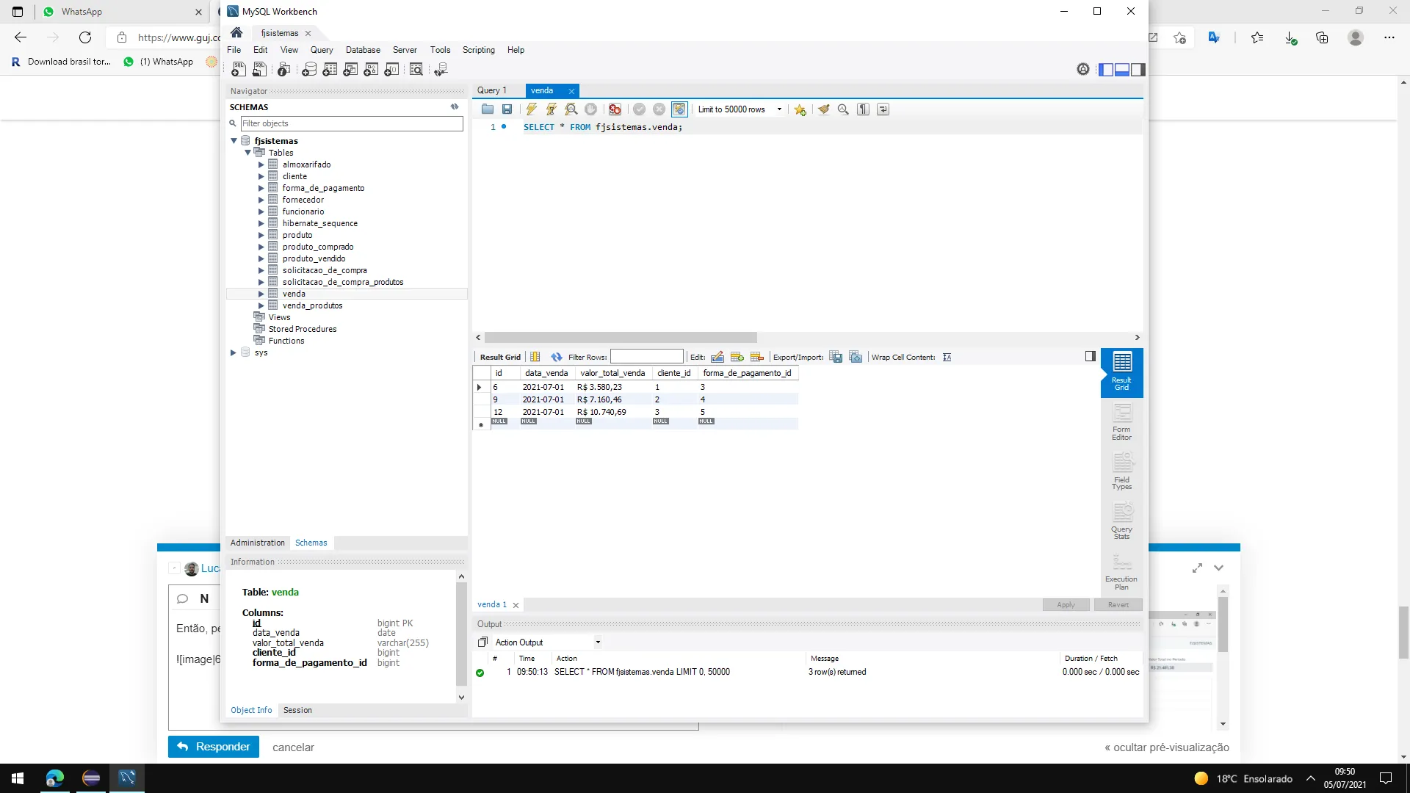Toggle word wrap in editor
Viewport: 1410px width, 793px height.
(x=883, y=109)
